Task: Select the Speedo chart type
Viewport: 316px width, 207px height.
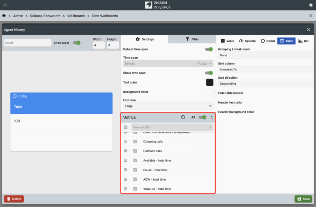Action: (x=247, y=41)
